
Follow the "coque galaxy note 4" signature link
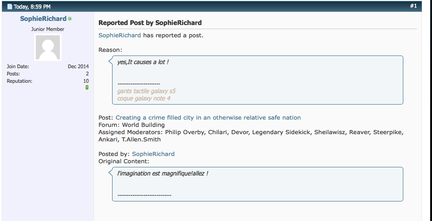[x=144, y=98]
